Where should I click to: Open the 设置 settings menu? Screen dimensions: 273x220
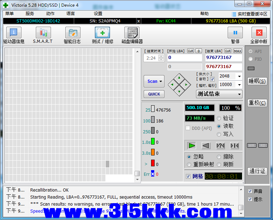pos(98,14)
